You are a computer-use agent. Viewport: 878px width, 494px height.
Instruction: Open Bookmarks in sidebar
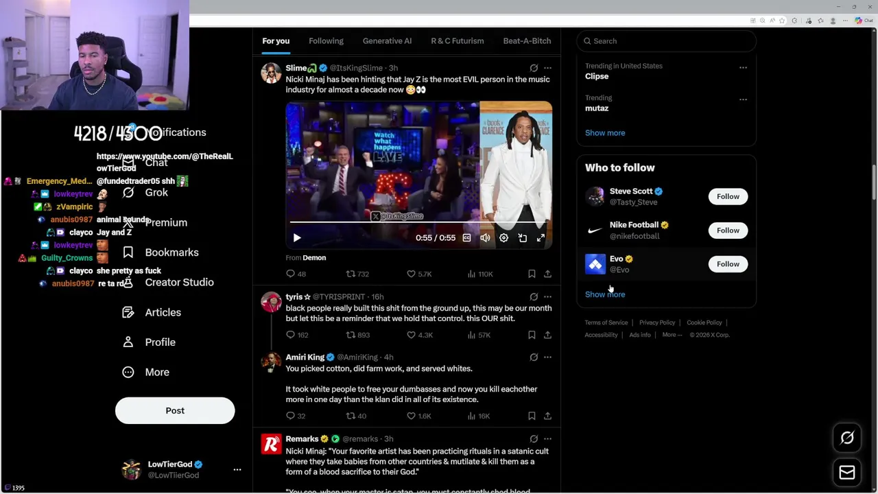click(x=161, y=252)
